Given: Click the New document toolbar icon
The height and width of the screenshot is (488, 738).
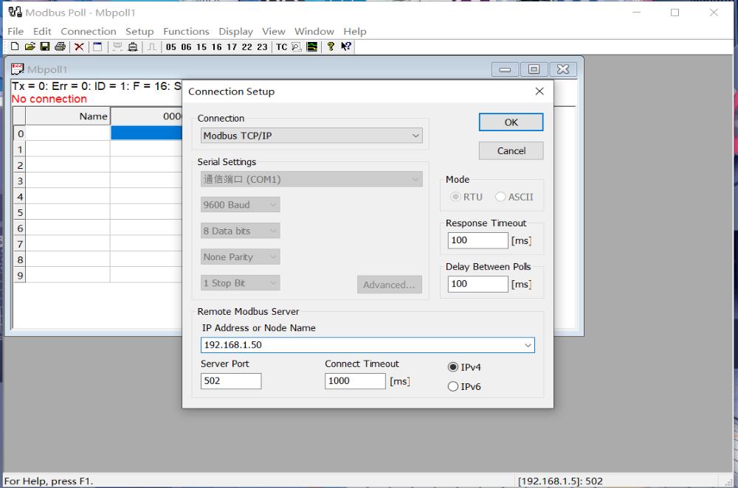Looking at the screenshot, I should tap(15, 46).
